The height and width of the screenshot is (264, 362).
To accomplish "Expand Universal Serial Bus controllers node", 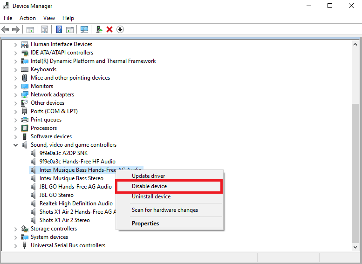I will (x=15, y=246).
